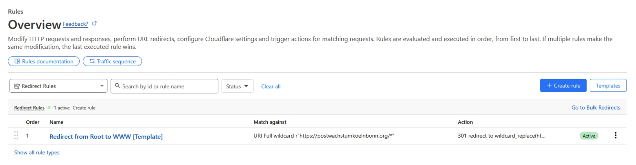Click the magnifier icon in the search box

117,86
